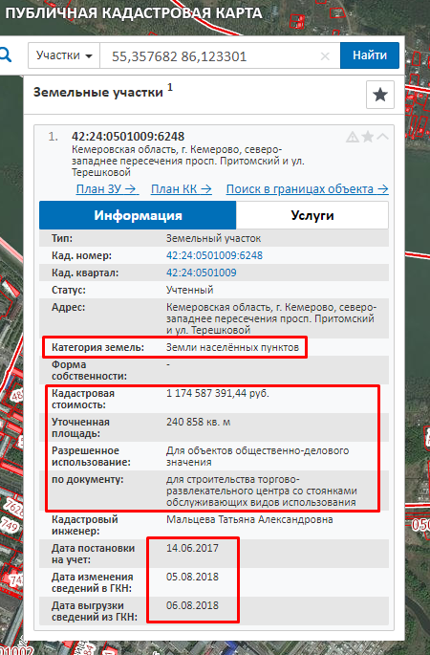Select change date 05.08.2018
The image size is (430, 655).
point(192,577)
